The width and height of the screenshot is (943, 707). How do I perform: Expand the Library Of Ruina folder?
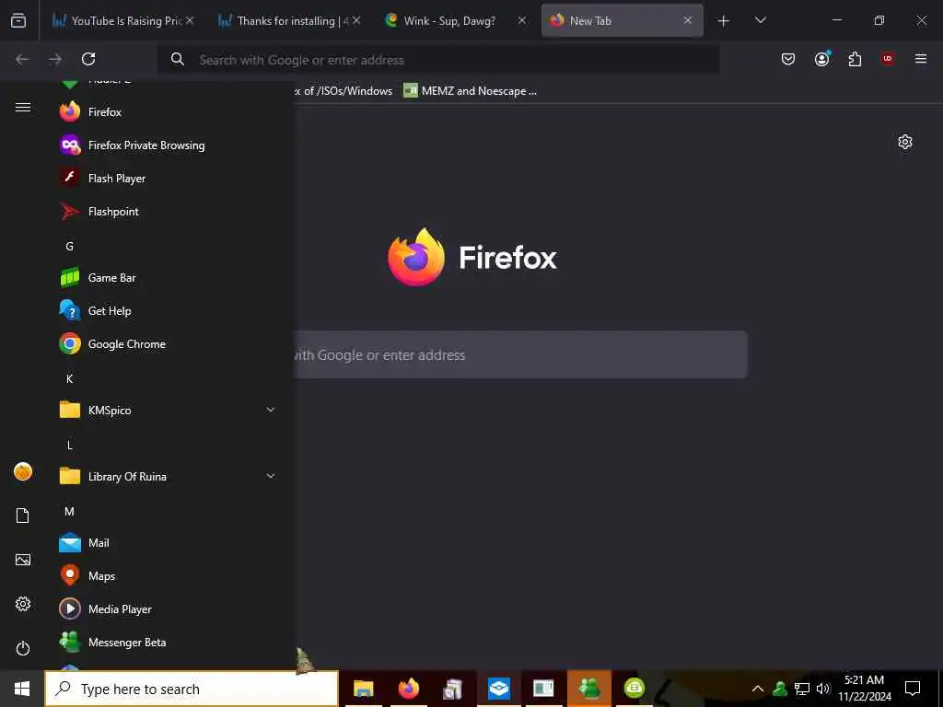[166, 476]
